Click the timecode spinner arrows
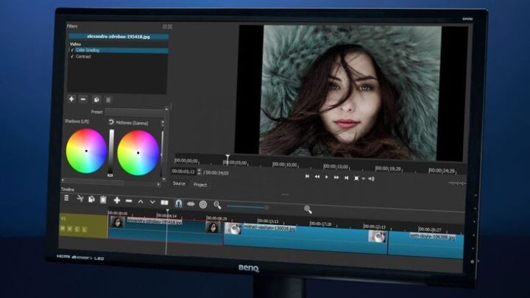The height and width of the screenshot is (298, 530). click(199, 172)
